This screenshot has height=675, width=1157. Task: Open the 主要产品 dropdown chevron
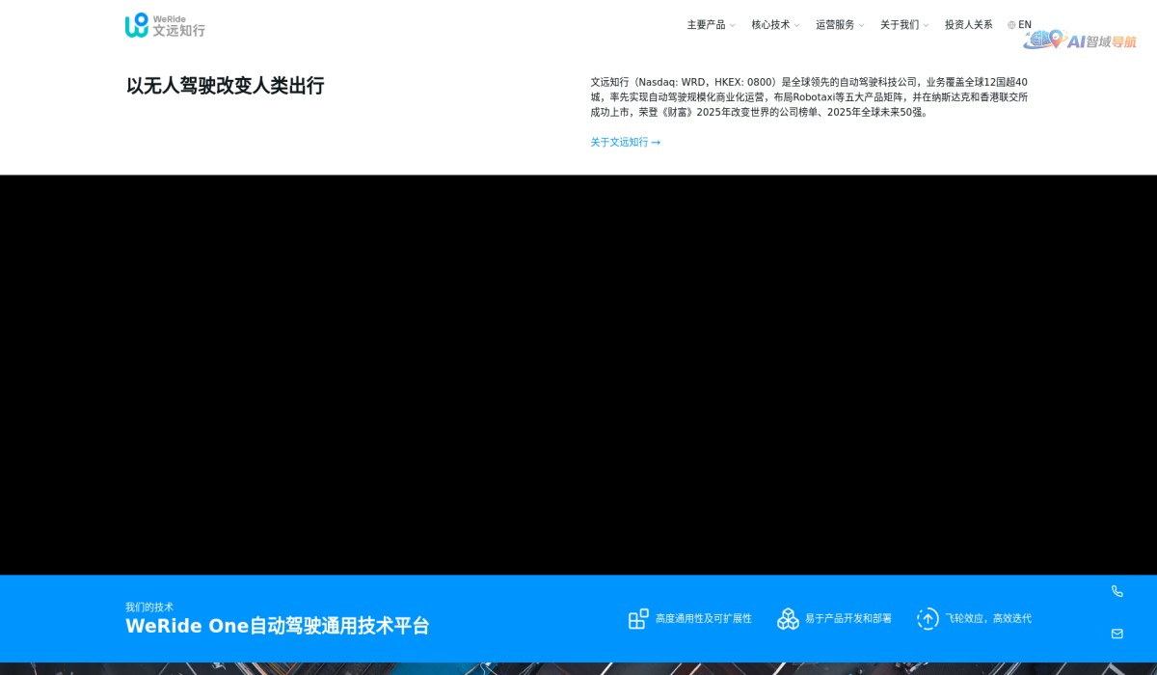pos(732,26)
